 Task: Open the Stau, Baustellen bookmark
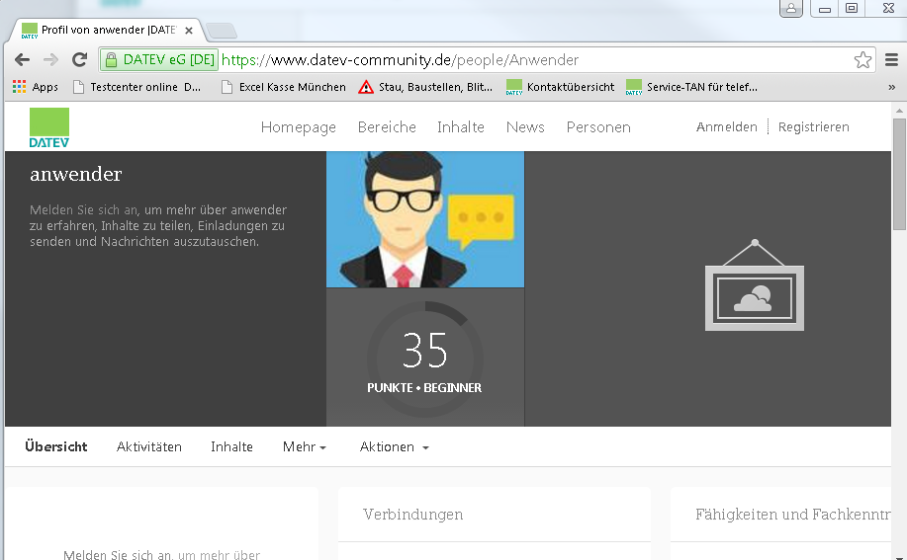coord(426,87)
